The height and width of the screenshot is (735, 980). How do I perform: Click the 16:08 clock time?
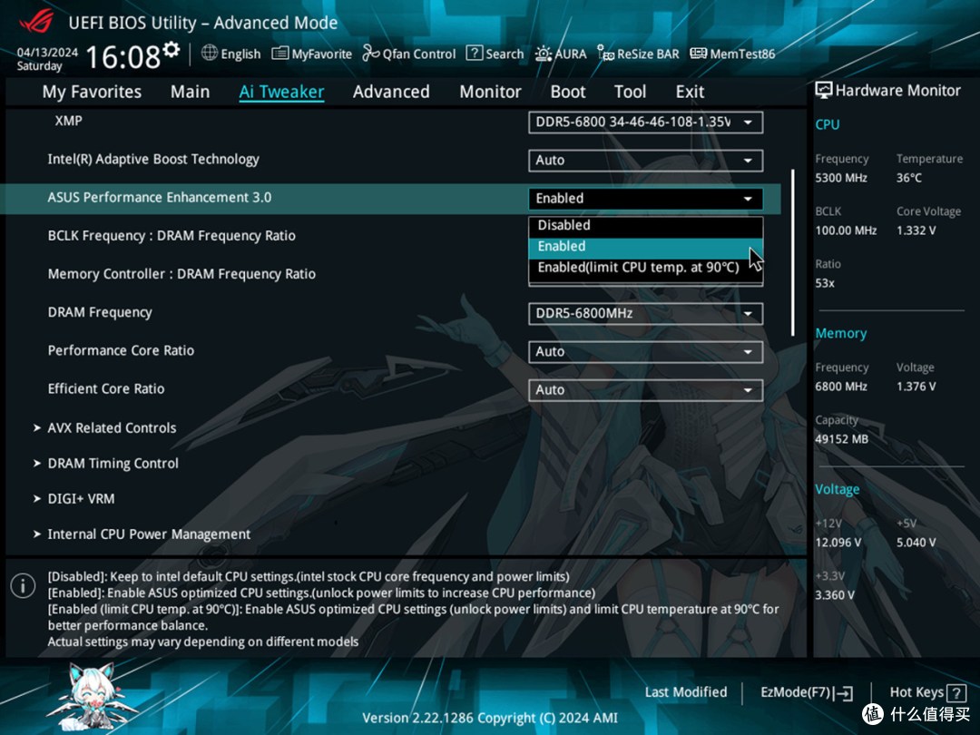coord(123,57)
